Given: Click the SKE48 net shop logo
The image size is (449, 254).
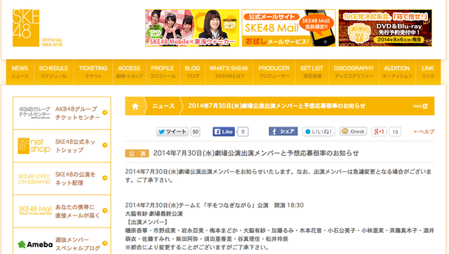Looking at the screenshot, I should (34, 146).
